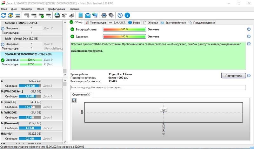Switch to the Быстродействие tab
Viewport: 254px width, 149px height.
pyautogui.click(x=173, y=23)
